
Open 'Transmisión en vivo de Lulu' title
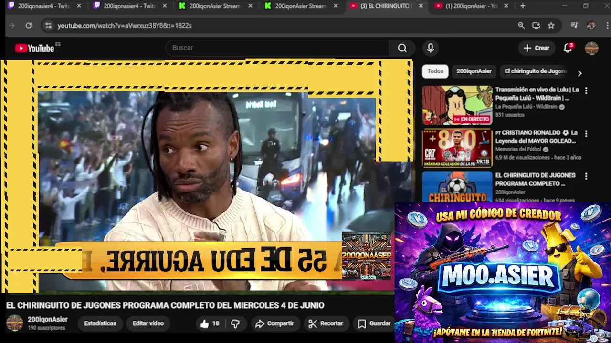pyautogui.click(x=537, y=94)
